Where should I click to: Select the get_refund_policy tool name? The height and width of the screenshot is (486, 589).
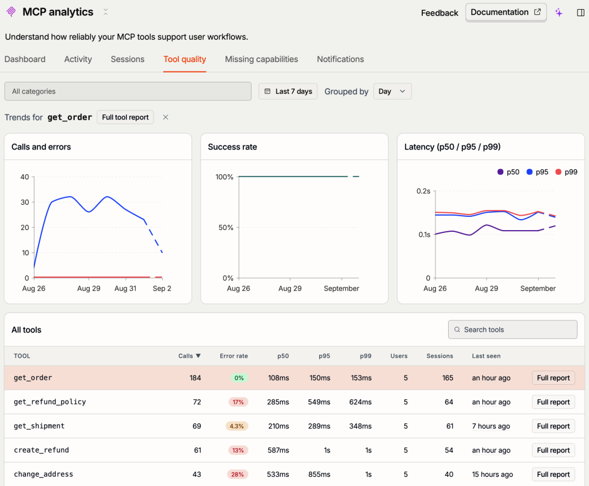pos(49,402)
